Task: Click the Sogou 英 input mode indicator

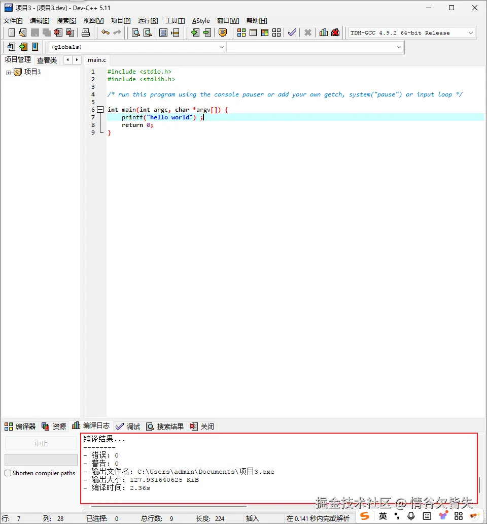Action: [382, 516]
